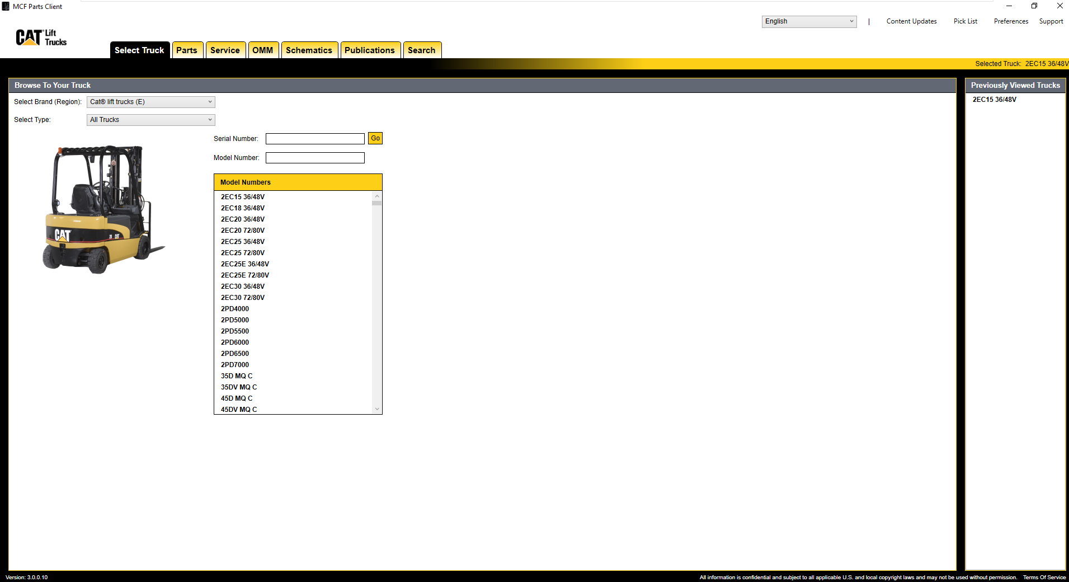This screenshot has height=582, width=1069.
Task: Select model 2PD5000
Action: (235, 320)
